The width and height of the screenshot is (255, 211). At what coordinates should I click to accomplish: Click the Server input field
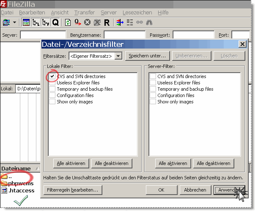[x=43, y=35]
